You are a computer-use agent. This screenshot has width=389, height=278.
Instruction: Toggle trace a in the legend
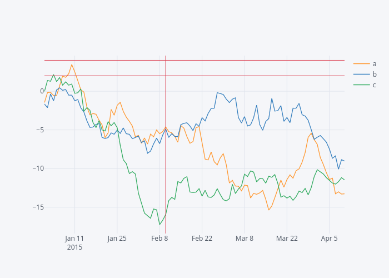(374, 64)
